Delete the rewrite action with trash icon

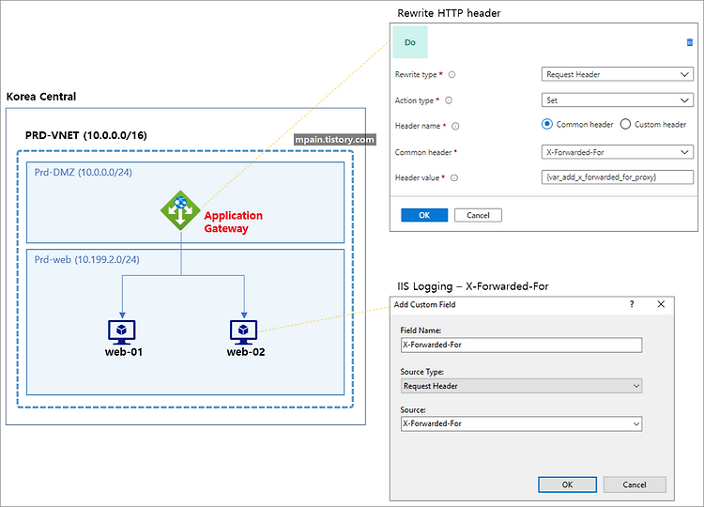pyautogui.click(x=690, y=42)
